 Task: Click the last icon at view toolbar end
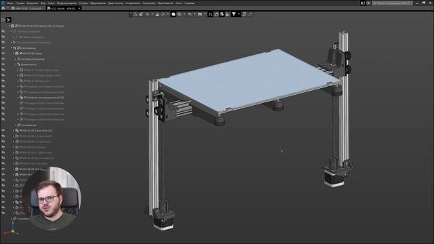point(250,14)
